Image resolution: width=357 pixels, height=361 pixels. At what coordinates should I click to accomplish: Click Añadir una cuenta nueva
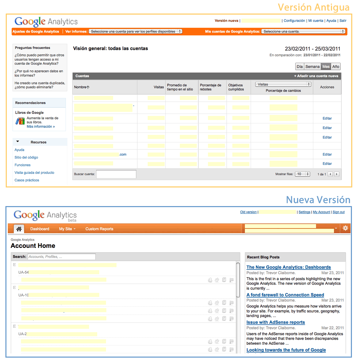tap(316, 76)
